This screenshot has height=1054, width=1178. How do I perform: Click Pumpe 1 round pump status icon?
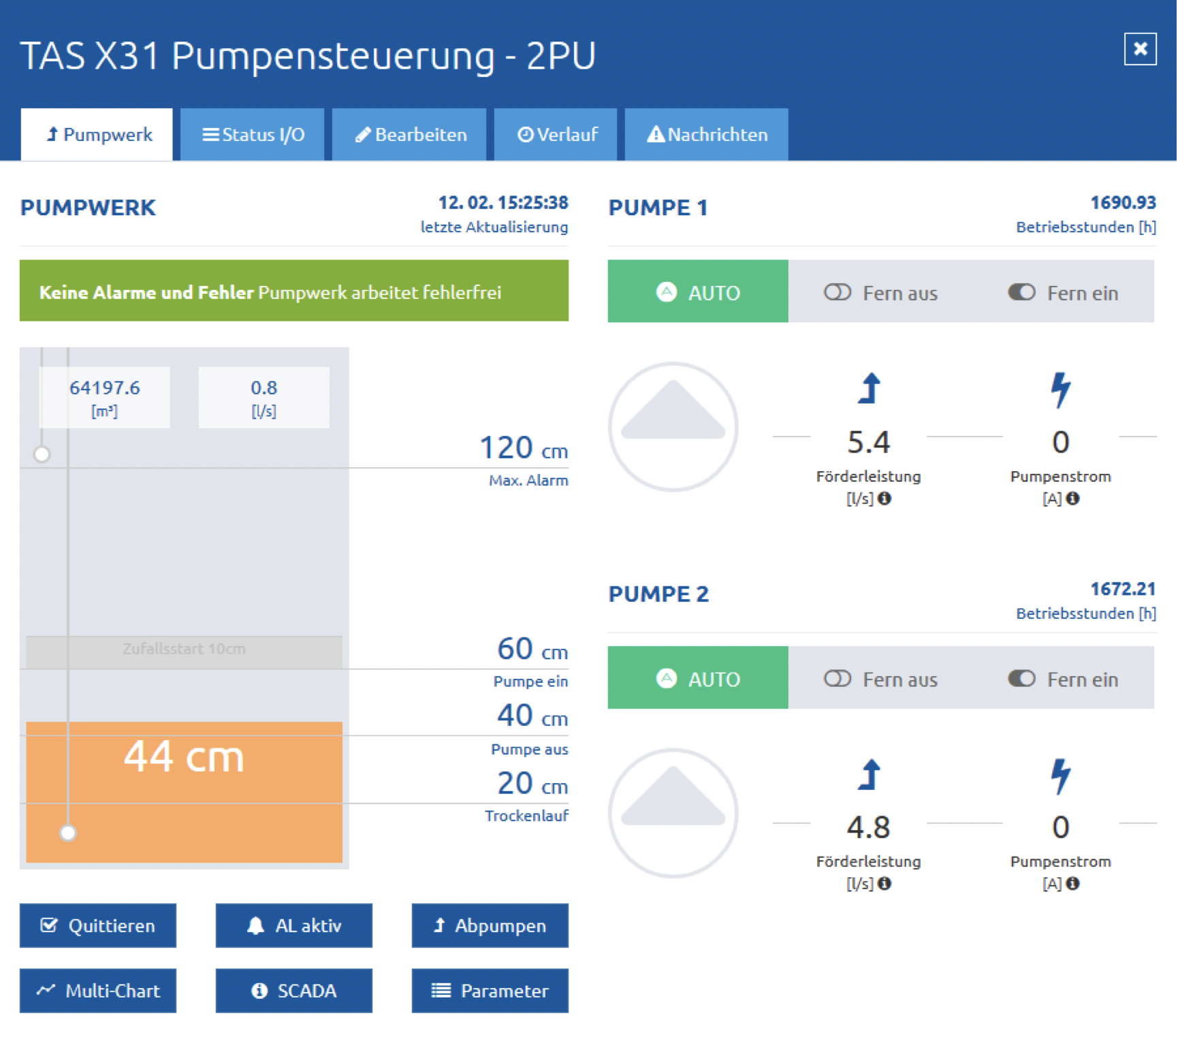[673, 427]
